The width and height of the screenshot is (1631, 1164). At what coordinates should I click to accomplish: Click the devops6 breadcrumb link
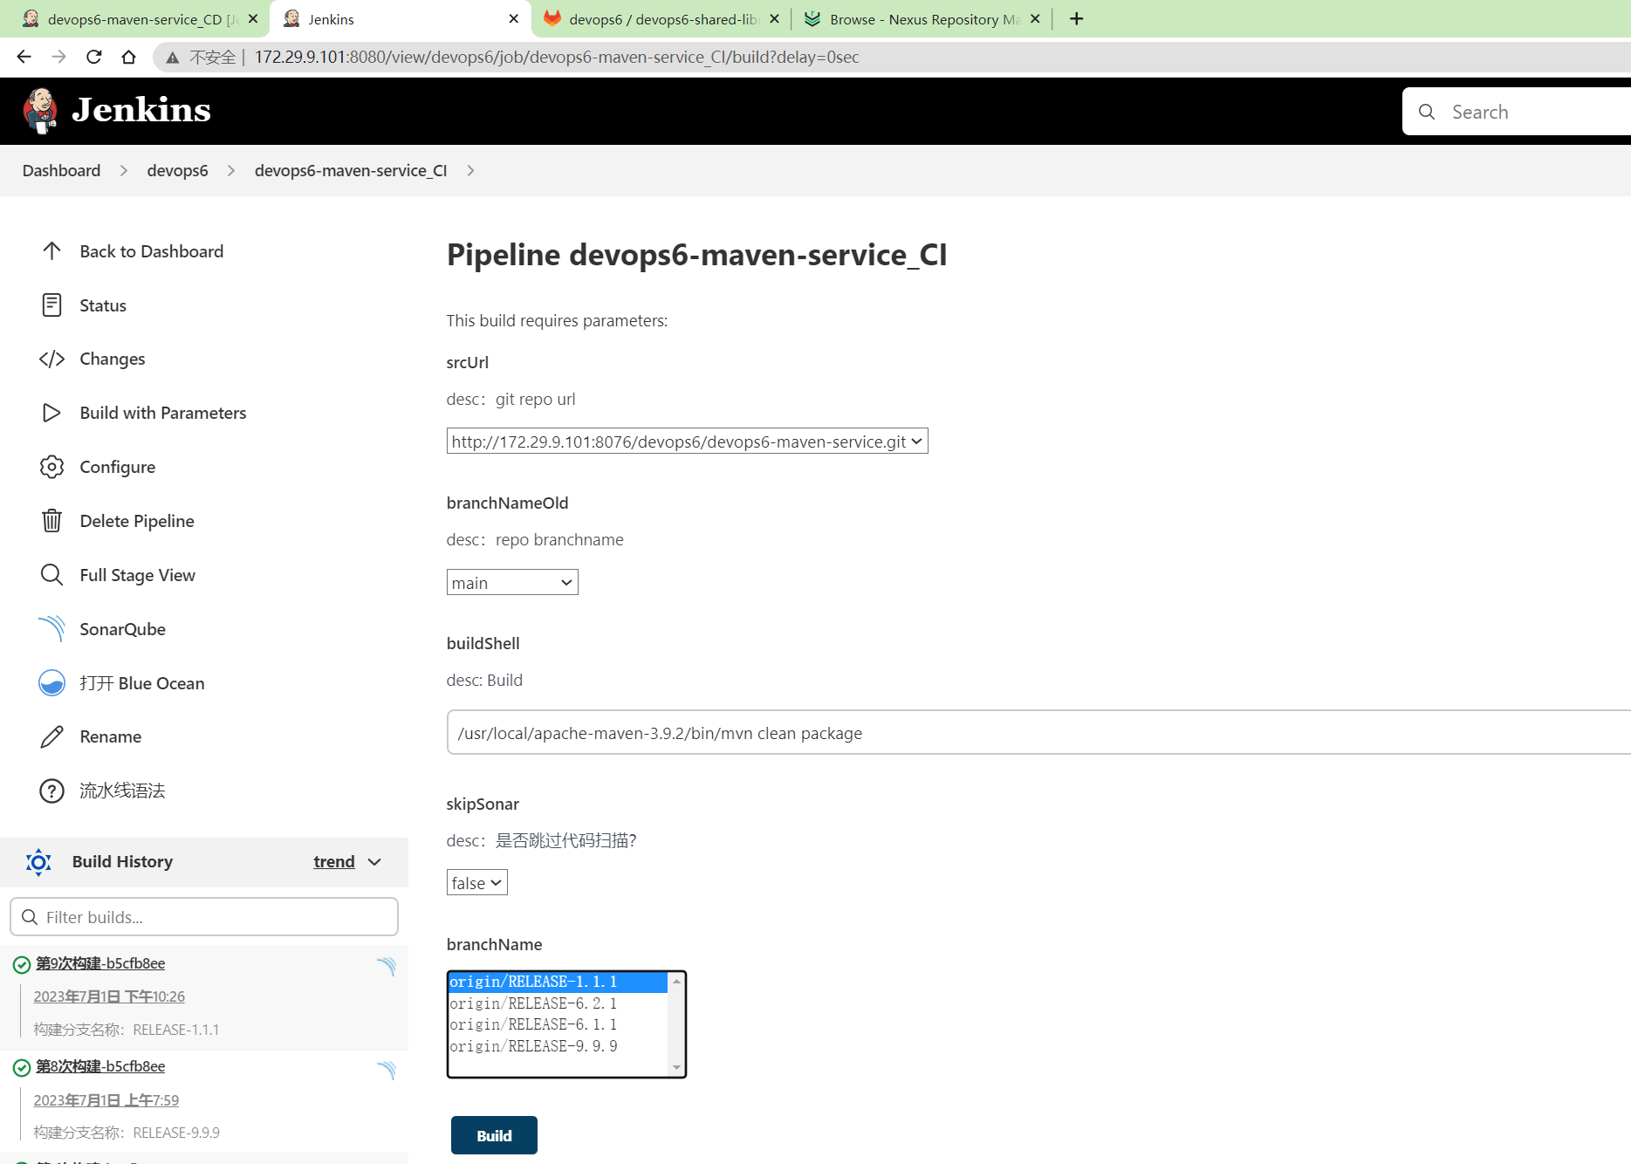tap(177, 171)
